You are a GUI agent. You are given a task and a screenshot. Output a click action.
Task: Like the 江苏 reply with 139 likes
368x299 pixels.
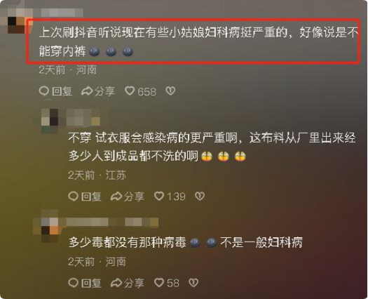pyautogui.click(x=159, y=196)
